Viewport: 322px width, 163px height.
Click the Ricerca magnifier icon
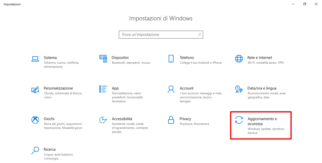[35, 151]
